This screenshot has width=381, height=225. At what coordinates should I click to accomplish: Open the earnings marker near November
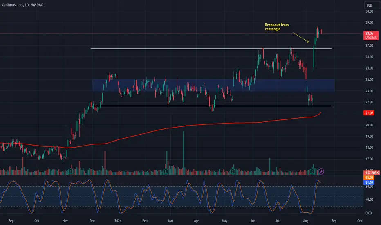(71, 171)
